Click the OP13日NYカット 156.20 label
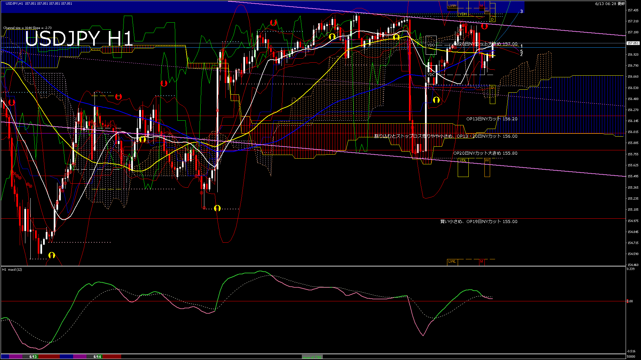Image resolution: width=641 pixels, height=360 pixels. coord(491,119)
